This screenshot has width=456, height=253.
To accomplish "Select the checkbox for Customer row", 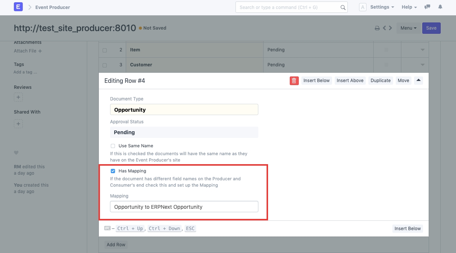I will click(x=104, y=65).
